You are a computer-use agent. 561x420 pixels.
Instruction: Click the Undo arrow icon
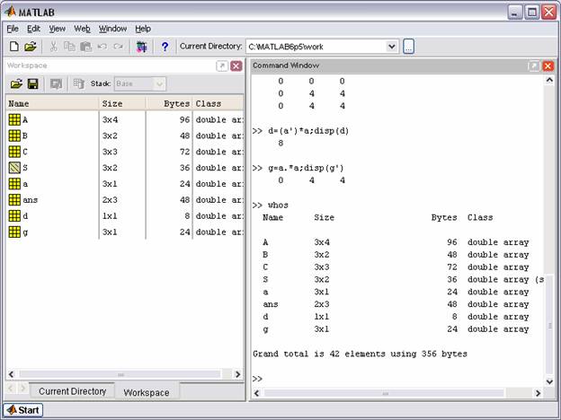coord(102,47)
